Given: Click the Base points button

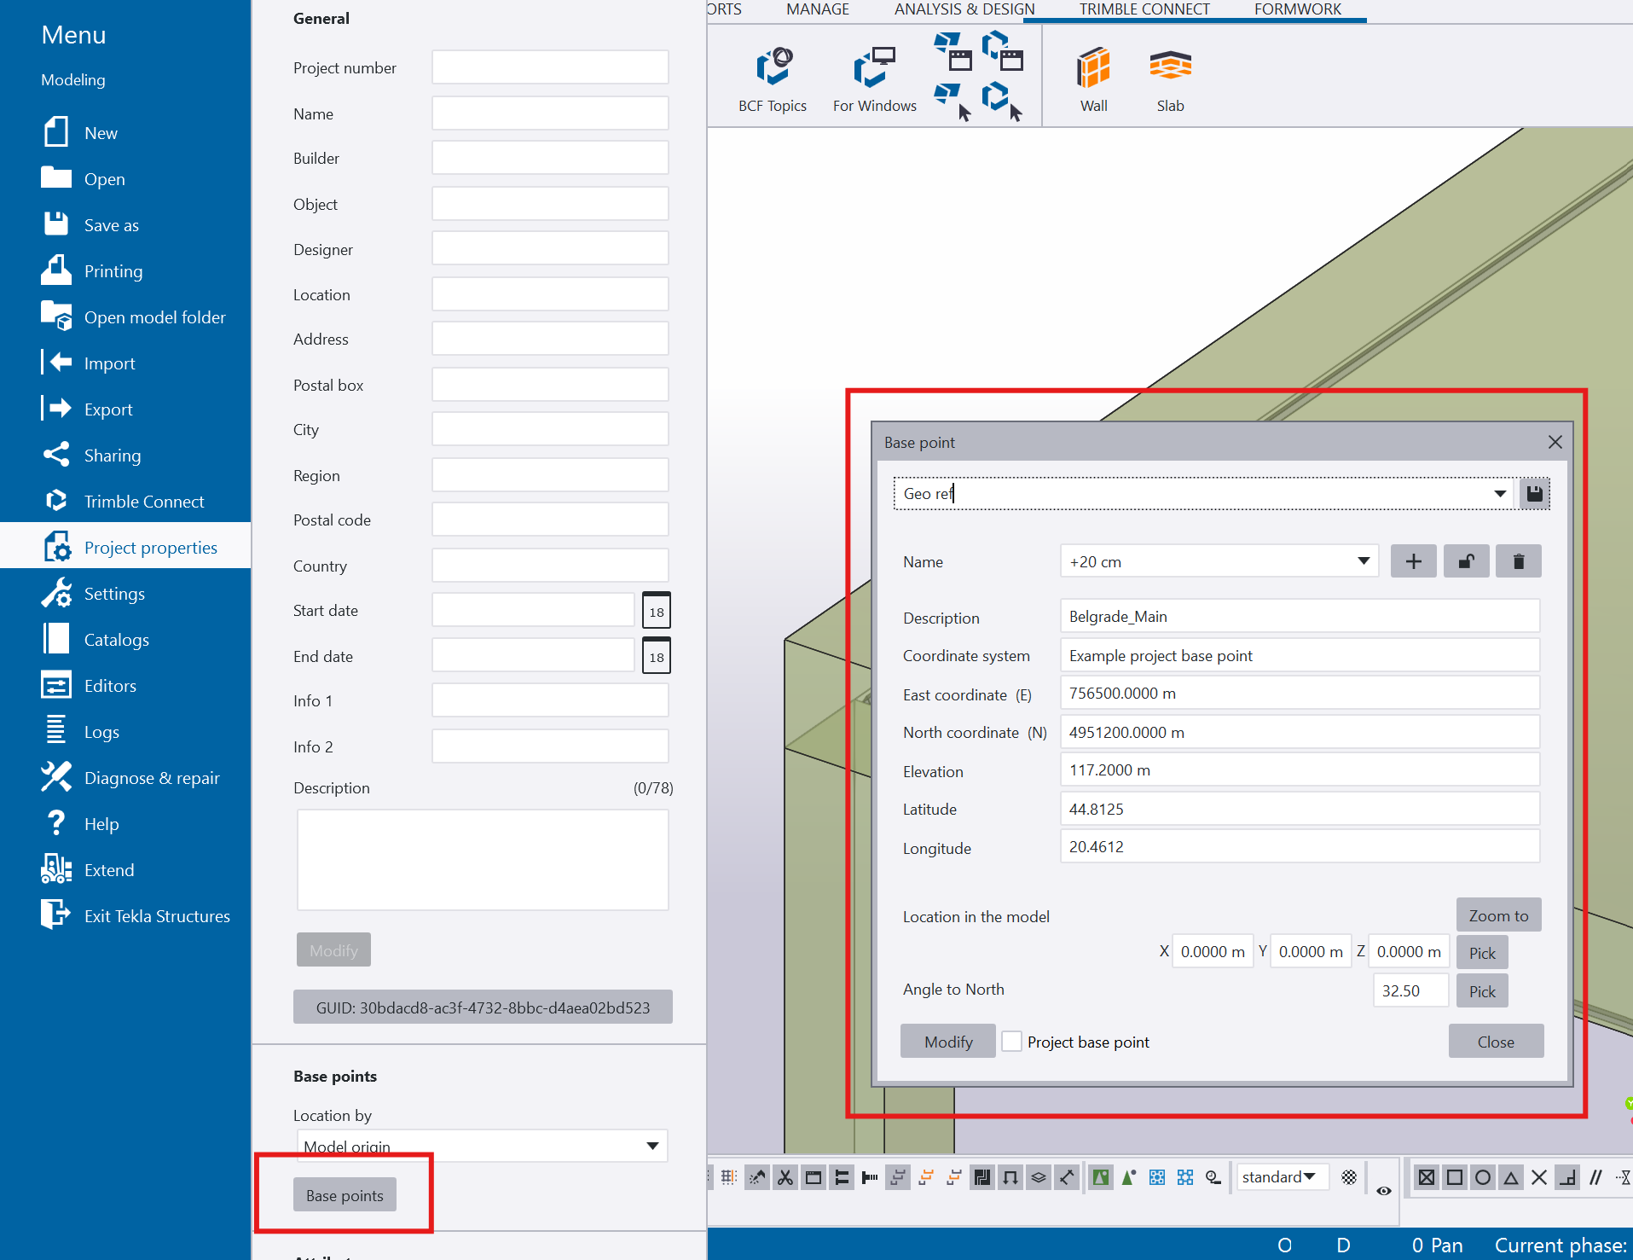Looking at the screenshot, I should tap(345, 1195).
